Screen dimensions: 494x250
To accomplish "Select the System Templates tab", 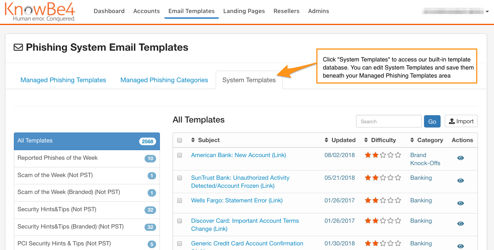I will pos(249,80).
